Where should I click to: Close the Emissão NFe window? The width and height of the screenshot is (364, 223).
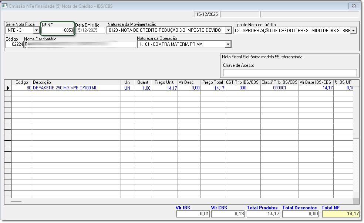coord(354,6)
